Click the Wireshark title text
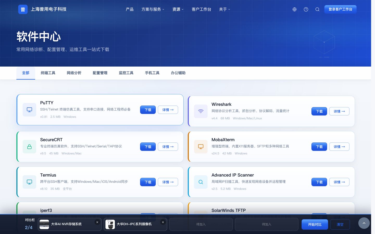Screen dimensions: 375x234 [x=221, y=104]
